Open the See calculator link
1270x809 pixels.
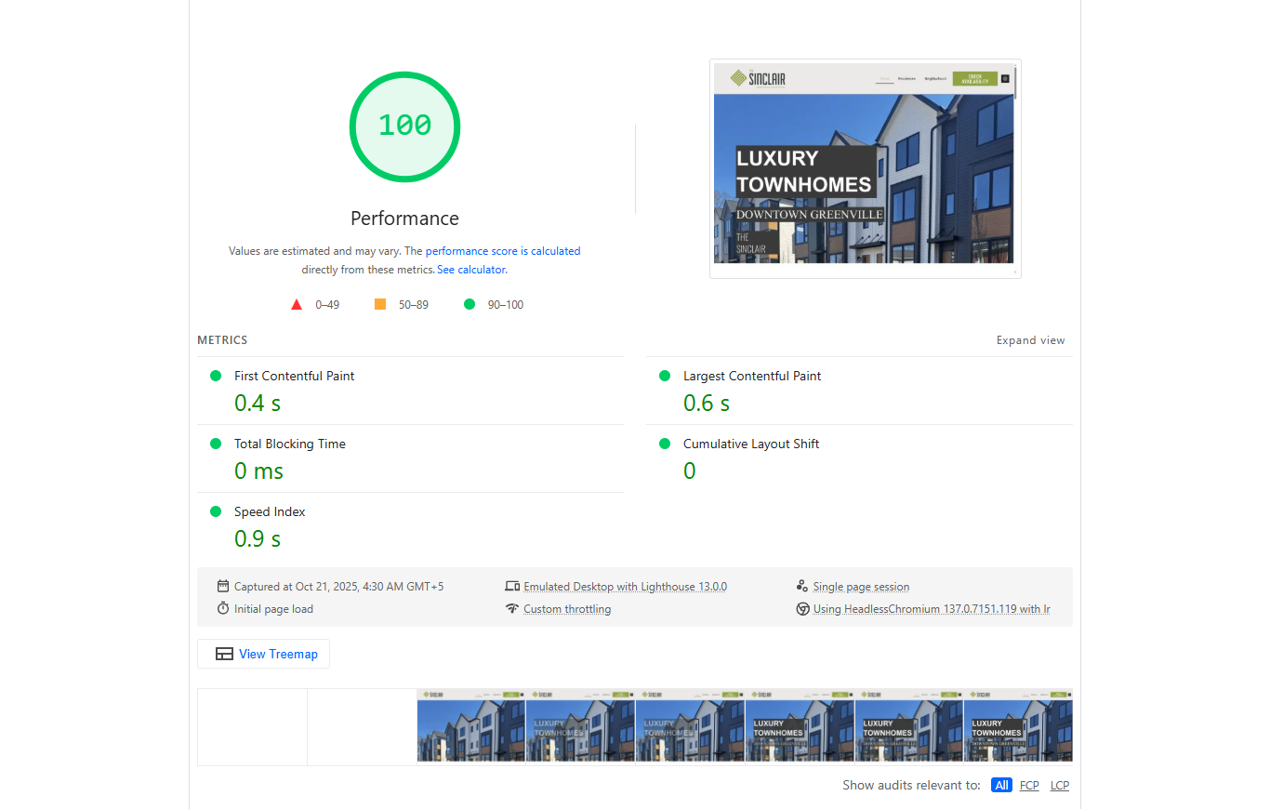[470, 269]
